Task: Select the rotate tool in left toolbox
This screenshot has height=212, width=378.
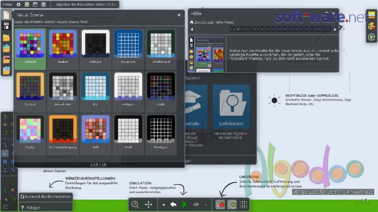Action: (5, 133)
